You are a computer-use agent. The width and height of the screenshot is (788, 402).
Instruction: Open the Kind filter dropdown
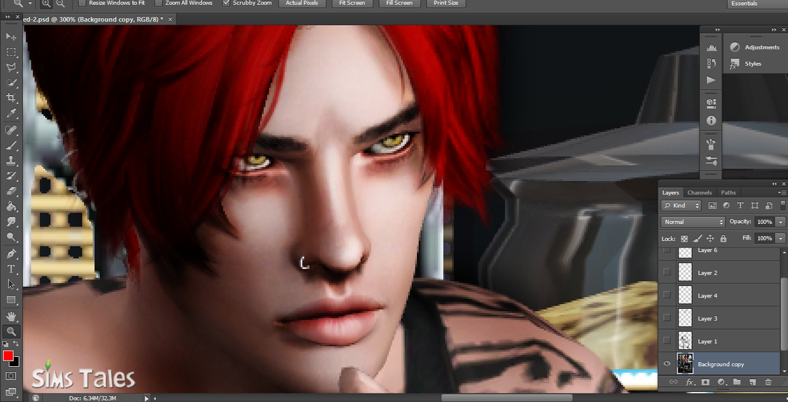(x=681, y=205)
